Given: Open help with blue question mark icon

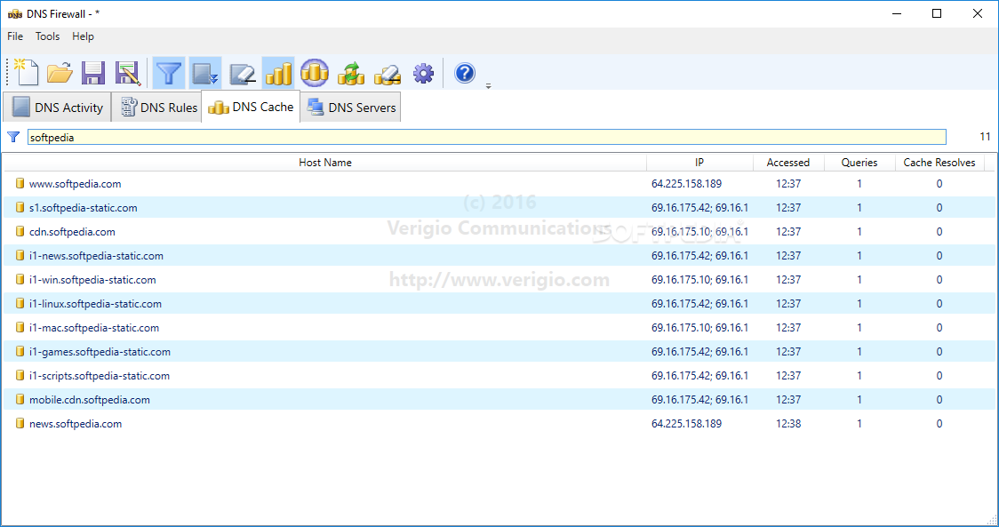Looking at the screenshot, I should click(x=465, y=73).
